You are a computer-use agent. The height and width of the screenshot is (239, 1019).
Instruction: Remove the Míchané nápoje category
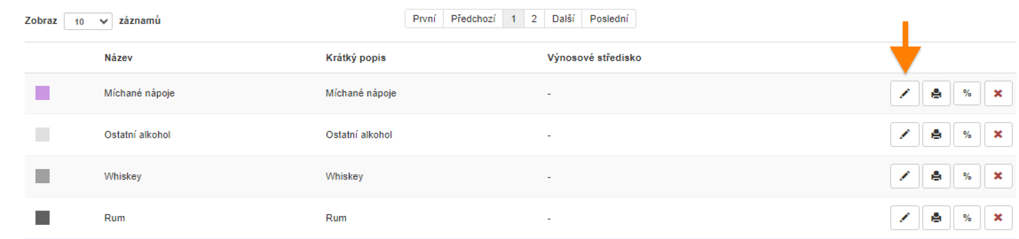coord(998,94)
